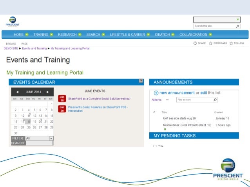
Task: Click the Jun 20 red date badge
Action: [x=62, y=109]
